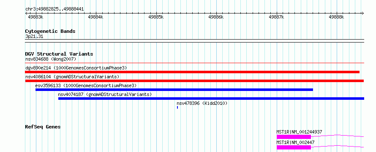Open the RefSeq Genes track title
Viewport: 376px width, 152px height.
click(43, 127)
